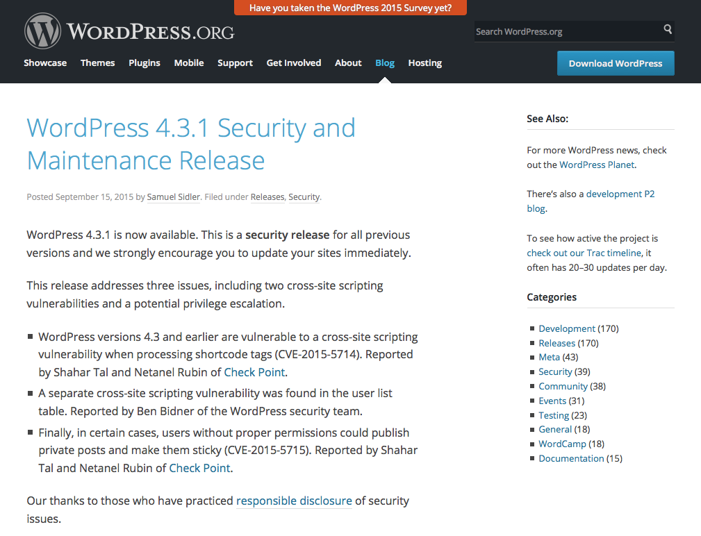Screen dimensions: 701x536
Task: Open the development P2 blog link
Action: click(x=591, y=201)
